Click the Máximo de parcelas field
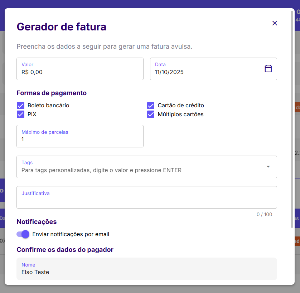Screen dimensions: 300x293 80,139
